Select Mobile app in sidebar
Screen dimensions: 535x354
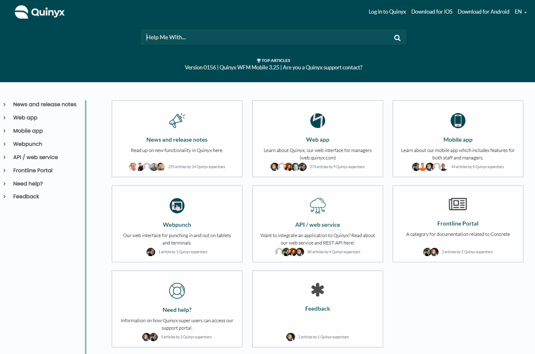[x=28, y=131]
